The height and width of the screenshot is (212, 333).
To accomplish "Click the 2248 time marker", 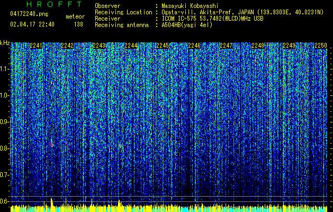I will (x=258, y=46).
